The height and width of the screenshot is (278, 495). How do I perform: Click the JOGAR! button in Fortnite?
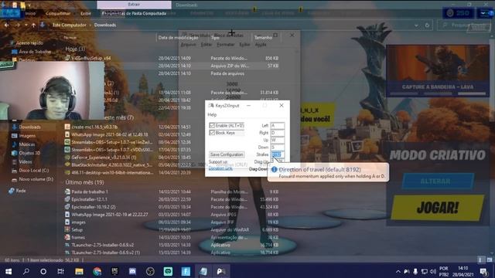click(437, 208)
